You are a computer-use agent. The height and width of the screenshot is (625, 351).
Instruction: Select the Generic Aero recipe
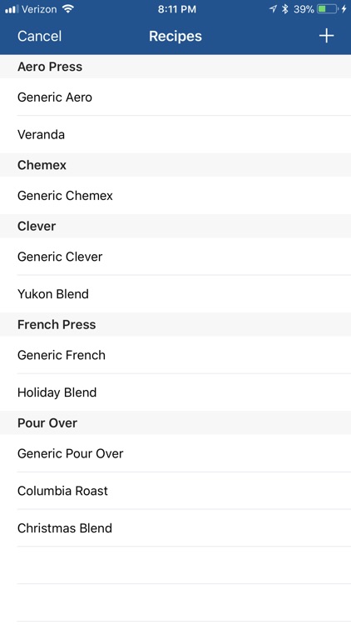click(175, 97)
